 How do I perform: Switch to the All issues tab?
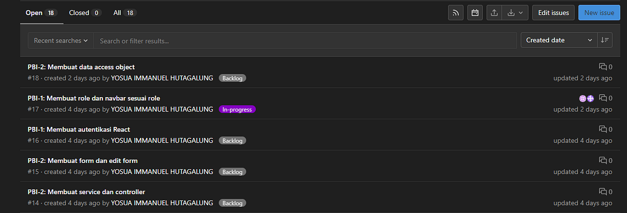tap(125, 13)
